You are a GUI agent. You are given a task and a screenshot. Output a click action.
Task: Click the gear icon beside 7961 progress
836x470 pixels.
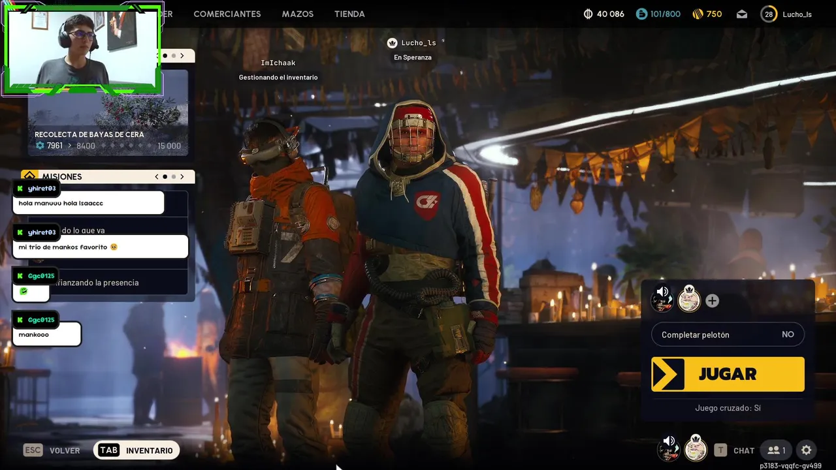tap(40, 146)
